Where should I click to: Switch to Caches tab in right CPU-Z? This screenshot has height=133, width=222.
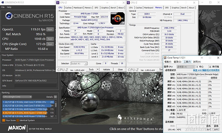(x=139, y=8)
